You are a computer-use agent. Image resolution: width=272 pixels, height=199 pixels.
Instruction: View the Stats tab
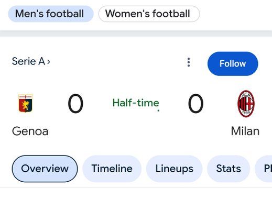(229, 169)
